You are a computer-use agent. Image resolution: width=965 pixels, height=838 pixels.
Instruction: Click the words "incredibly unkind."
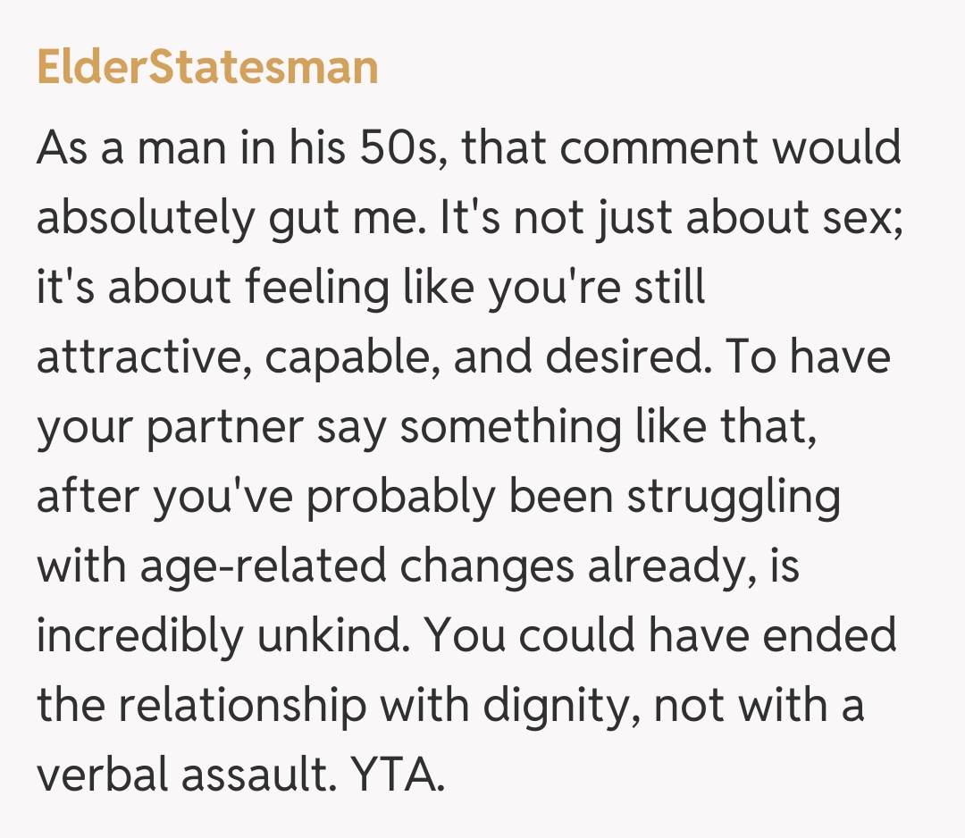click(x=222, y=636)
